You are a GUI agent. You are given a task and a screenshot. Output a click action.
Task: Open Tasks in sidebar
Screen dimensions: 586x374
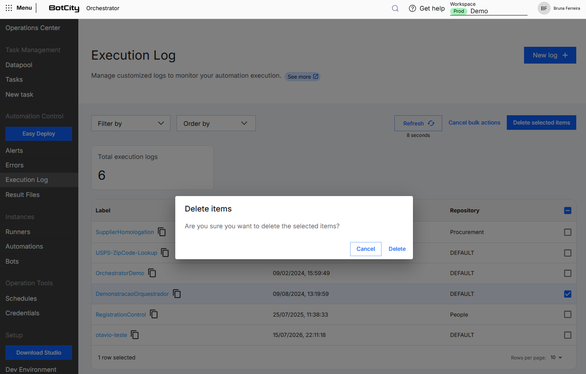tap(14, 79)
